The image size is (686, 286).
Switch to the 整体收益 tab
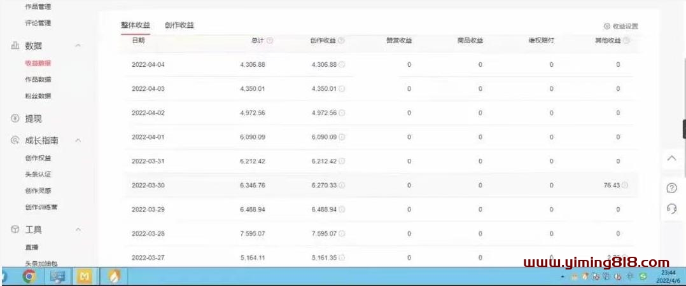pos(136,25)
